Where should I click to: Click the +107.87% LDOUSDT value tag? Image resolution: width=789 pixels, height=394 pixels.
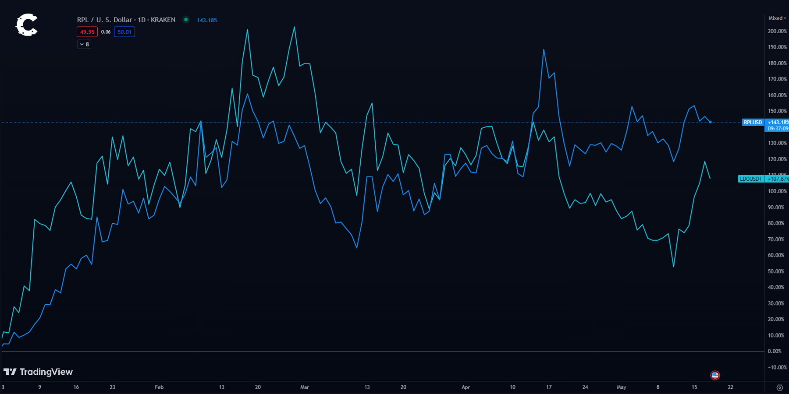click(x=778, y=179)
